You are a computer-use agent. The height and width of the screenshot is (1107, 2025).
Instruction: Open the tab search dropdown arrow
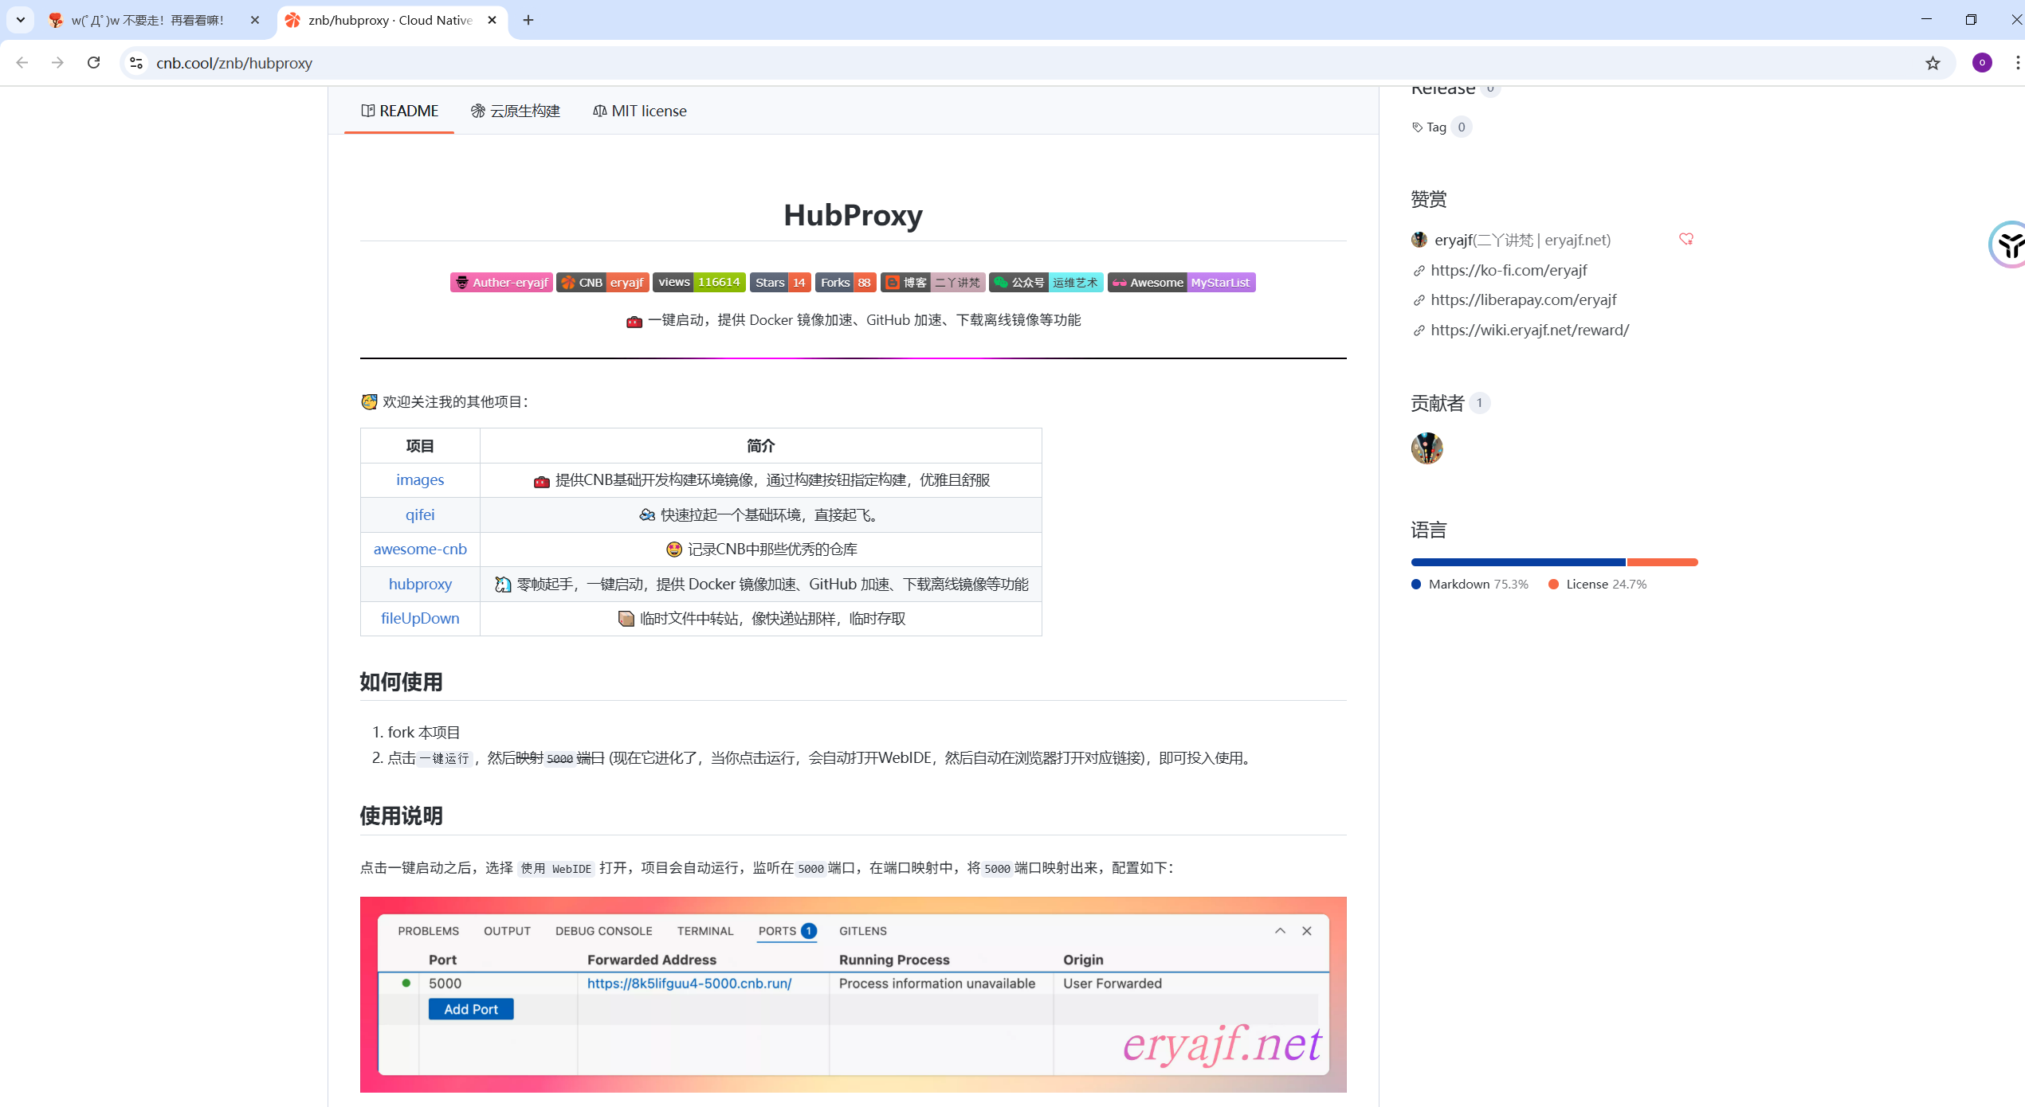(x=21, y=20)
